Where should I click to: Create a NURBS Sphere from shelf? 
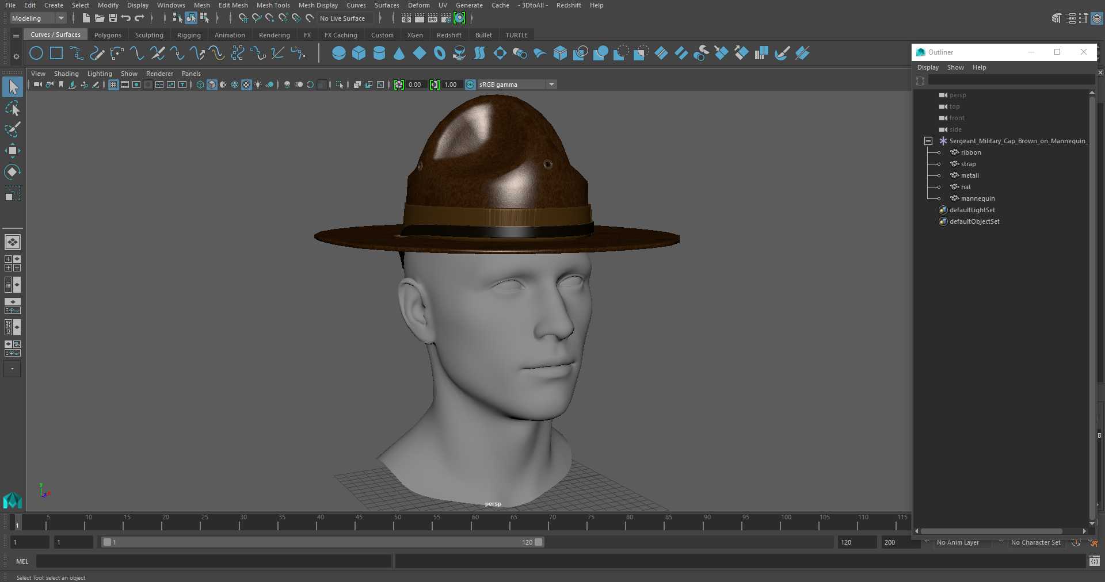point(339,53)
